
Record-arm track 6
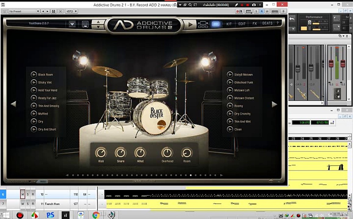33,194
